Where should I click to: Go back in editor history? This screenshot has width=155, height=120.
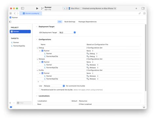pos(15,13)
